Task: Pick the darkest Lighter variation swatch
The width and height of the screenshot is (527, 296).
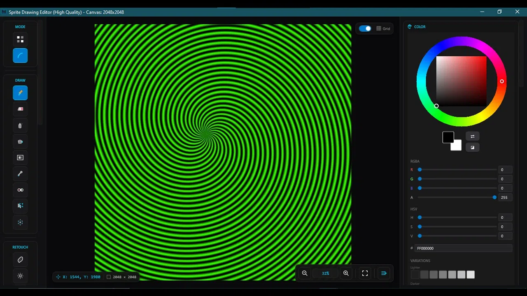Action: 415,275
